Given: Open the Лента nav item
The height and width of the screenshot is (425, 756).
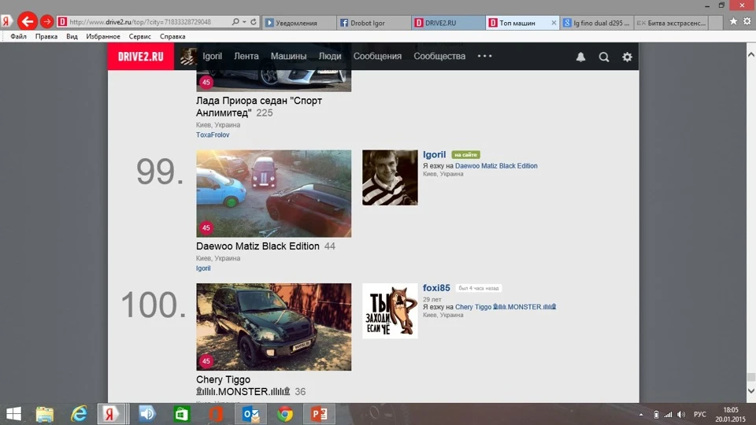Looking at the screenshot, I should (246, 56).
